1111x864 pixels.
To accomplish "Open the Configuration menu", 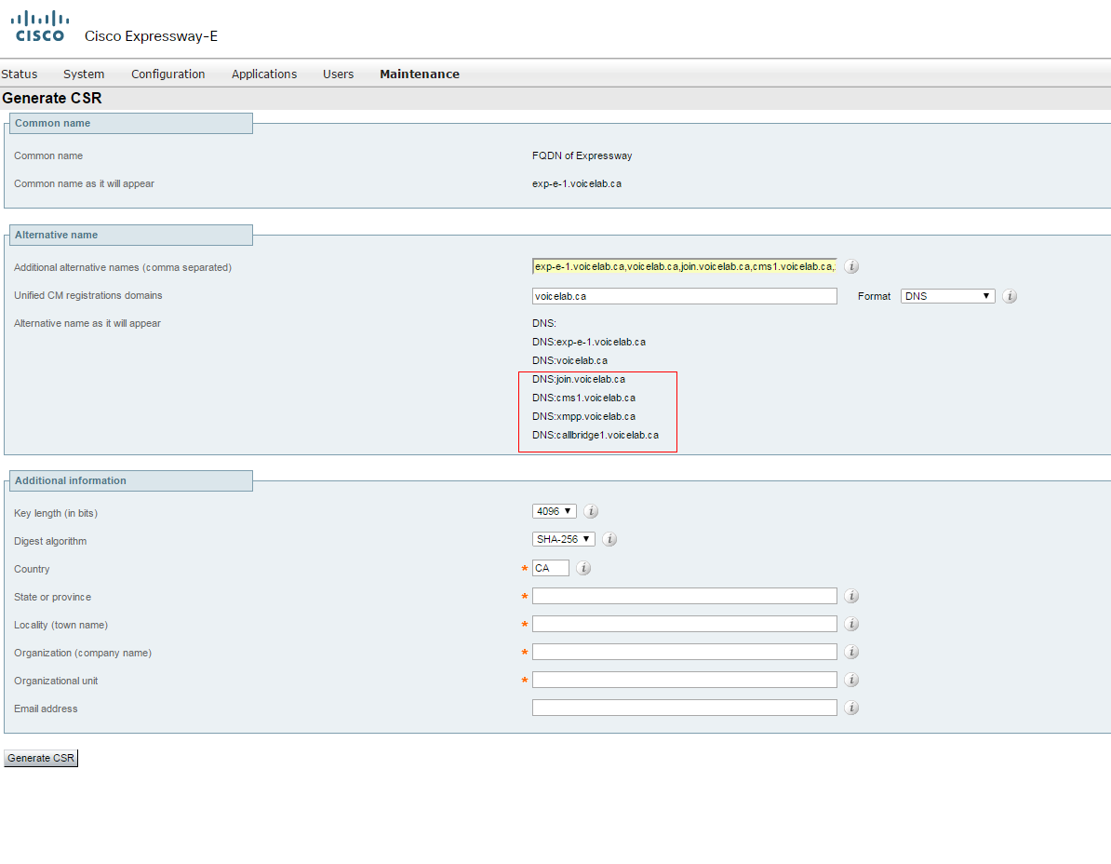I will pos(167,74).
